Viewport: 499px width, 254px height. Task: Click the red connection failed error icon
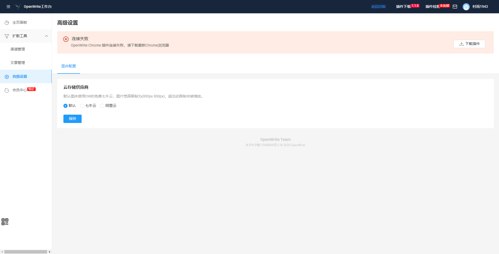click(x=66, y=39)
